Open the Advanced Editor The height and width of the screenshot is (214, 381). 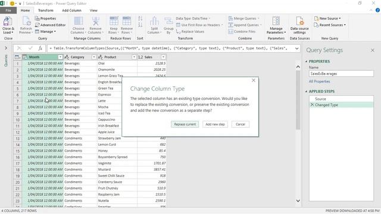(x=50, y=25)
